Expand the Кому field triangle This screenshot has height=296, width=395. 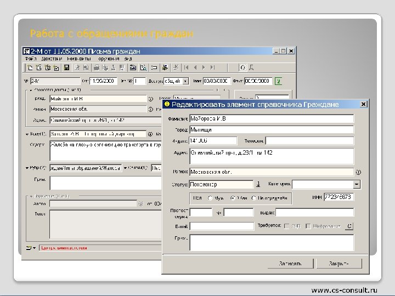pyautogui.click(x=27, y=134)
